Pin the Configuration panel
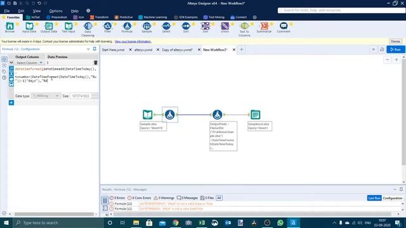Viewport: 406px width, 228px height. (95, 49)
